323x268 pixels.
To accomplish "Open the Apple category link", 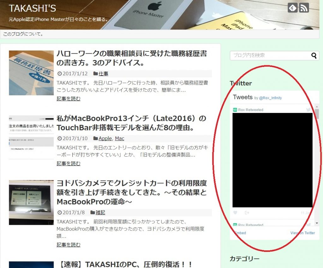I will [105, 138].
